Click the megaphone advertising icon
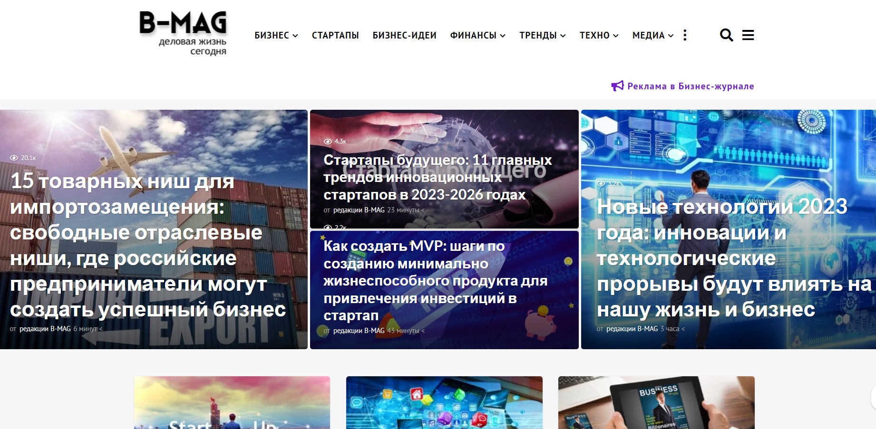The width and height of the screenshot is (876, 429). [x=617, y=86]
